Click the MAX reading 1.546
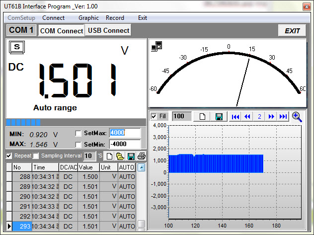Screen dimensions: 314x235 [x=39, y=145]
